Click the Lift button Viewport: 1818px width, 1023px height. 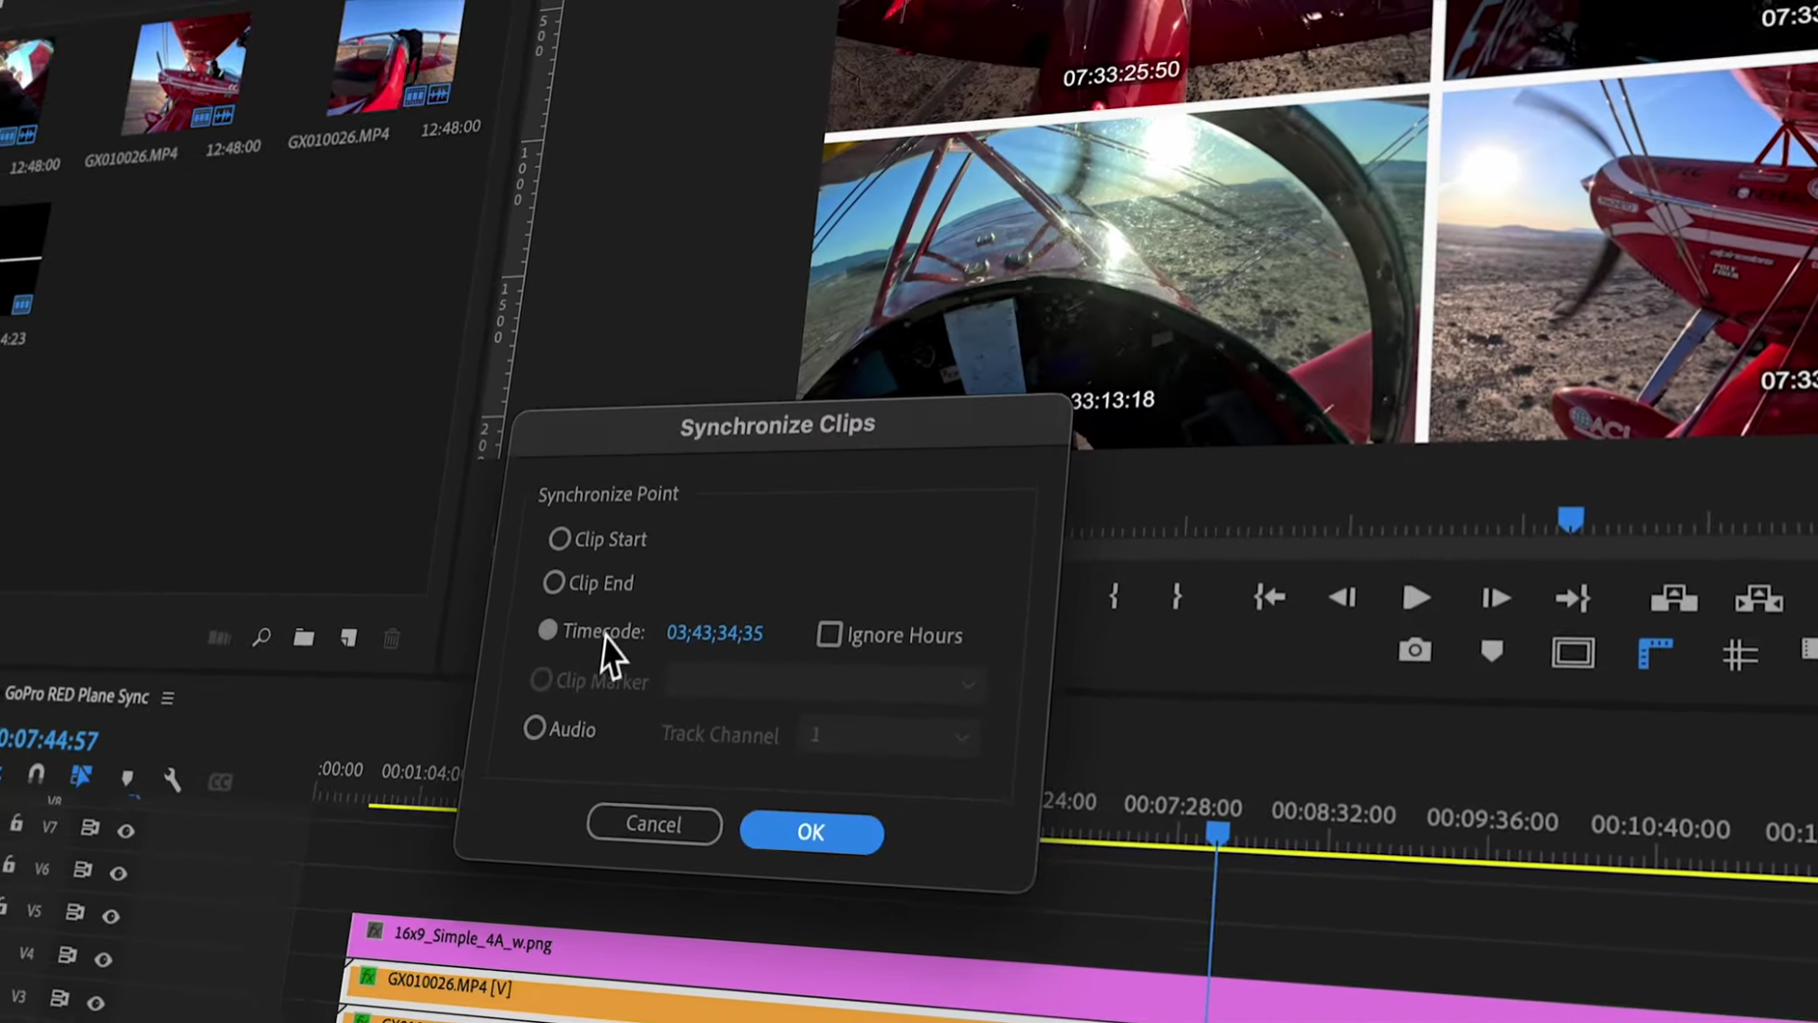(x=1675, y=597)
